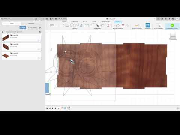Viewport: 180px width, 135px height.
Task: Expand the Constraints group dropdown
Action: tap(118, 28)
